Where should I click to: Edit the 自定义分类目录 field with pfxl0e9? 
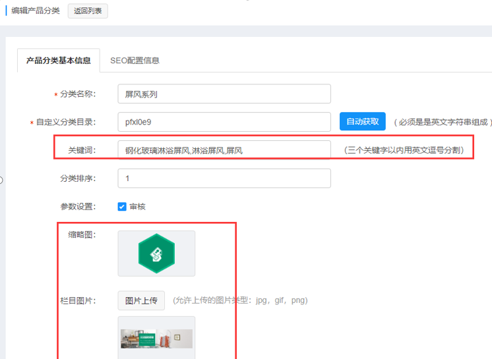224,122
